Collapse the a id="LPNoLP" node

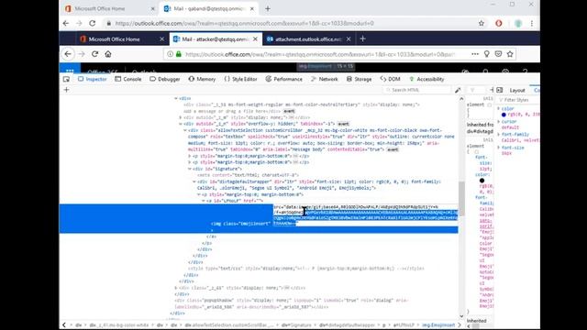pyautogui.click(x=204, y=201)
